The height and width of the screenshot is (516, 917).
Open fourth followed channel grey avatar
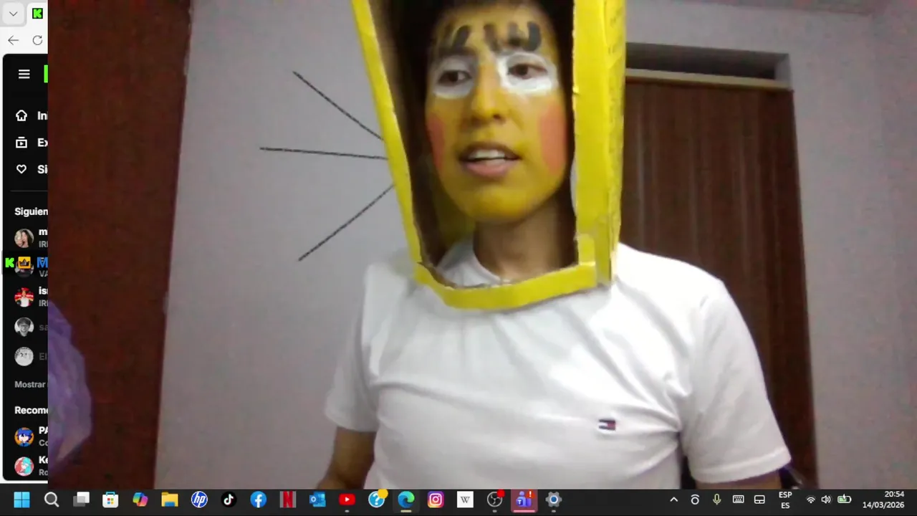tap(24, 327)
